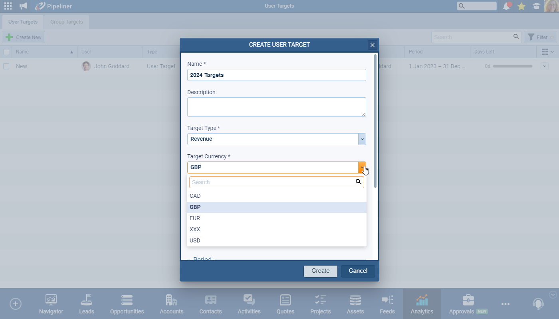Click the currency Search input field
The height and width of the screenshot is (319, 559).
[272, 182]
